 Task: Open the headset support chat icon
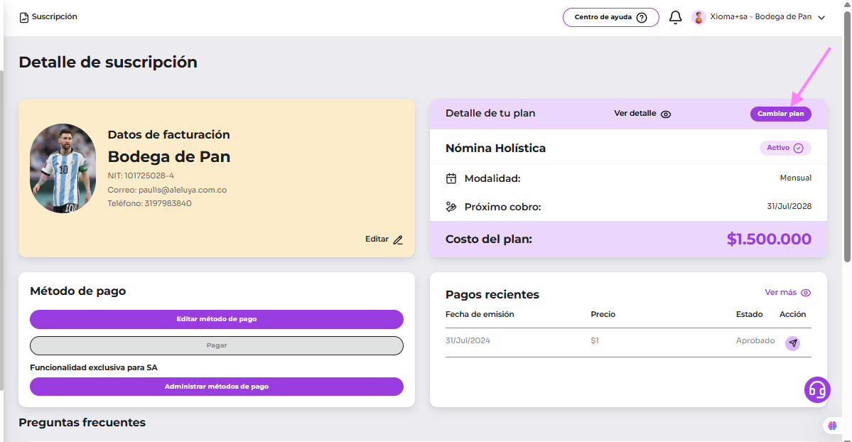coord(817,389)
